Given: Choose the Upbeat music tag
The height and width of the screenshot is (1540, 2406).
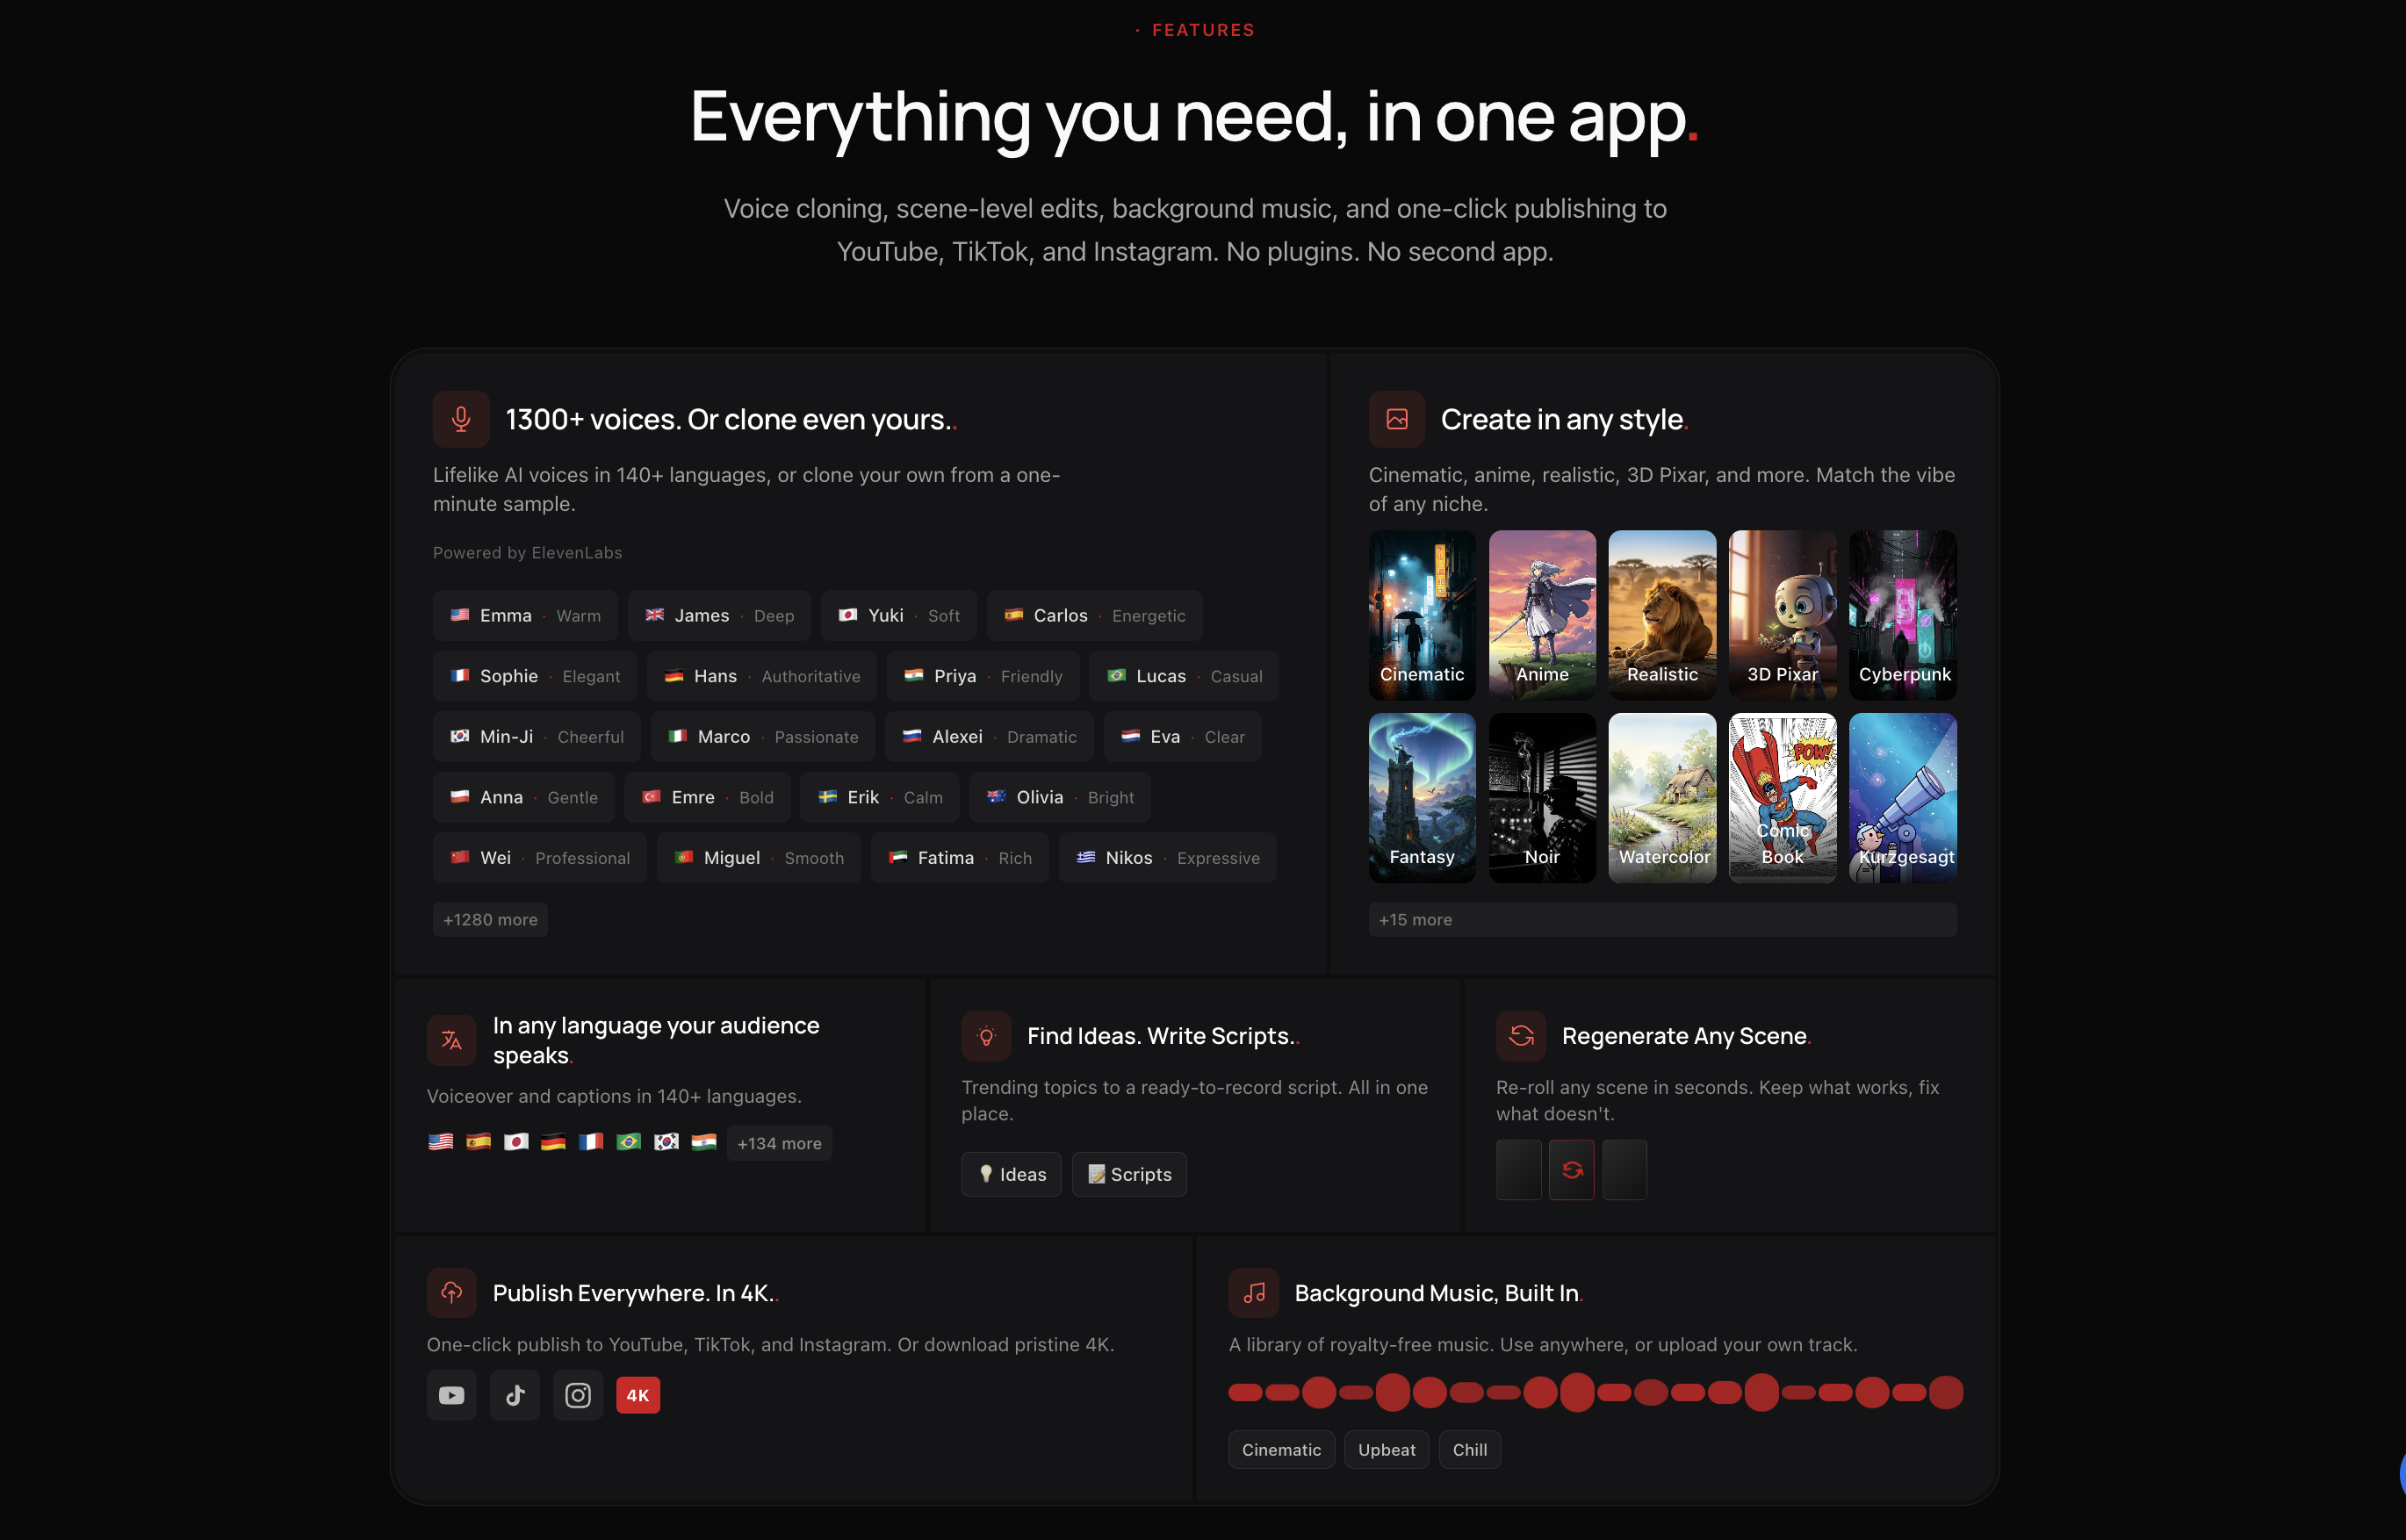Looking at the screenshot, I should [1386, 1450].
